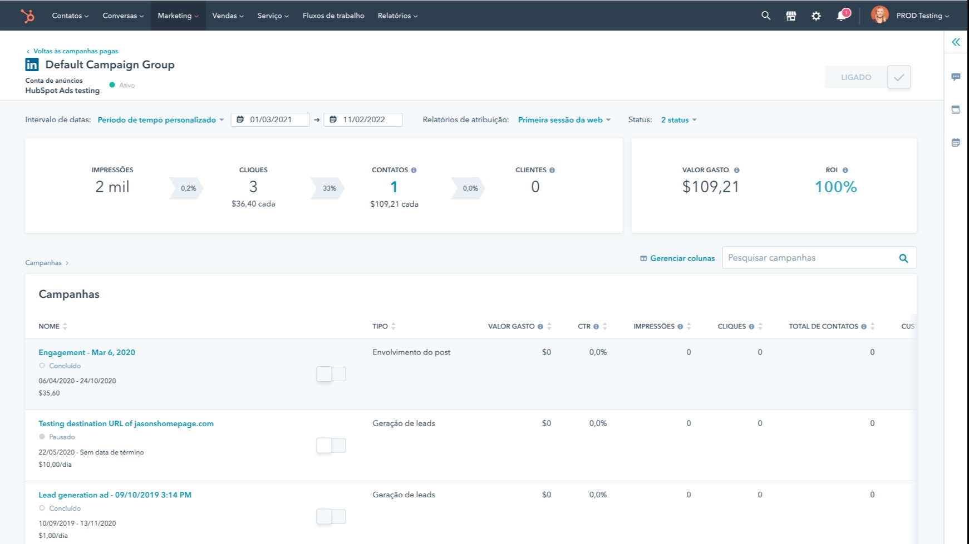The image size is (969, 544).
Task: Click the contacts count 1
Action: point(394,187)
